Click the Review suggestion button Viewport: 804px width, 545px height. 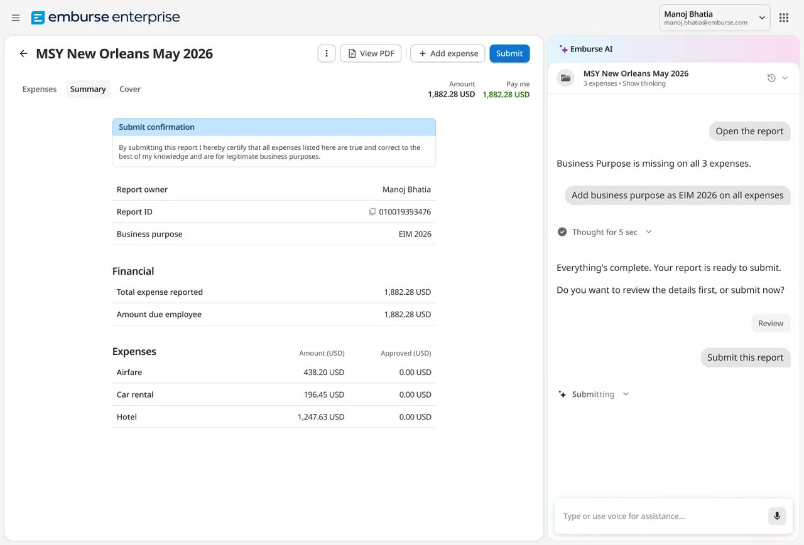771,323
